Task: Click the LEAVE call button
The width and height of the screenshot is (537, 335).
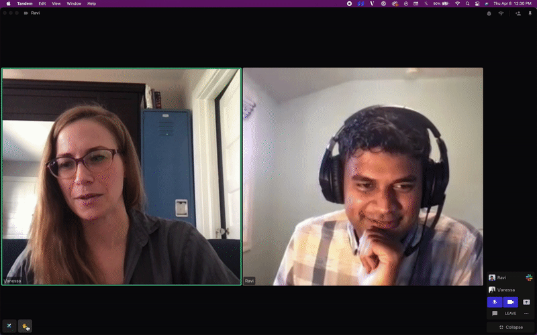Action: 510,314
